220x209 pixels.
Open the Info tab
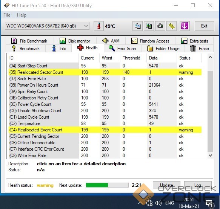pos(58,49)
